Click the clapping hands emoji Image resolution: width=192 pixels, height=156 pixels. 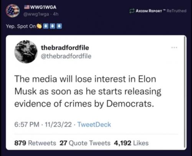(39, 26)
